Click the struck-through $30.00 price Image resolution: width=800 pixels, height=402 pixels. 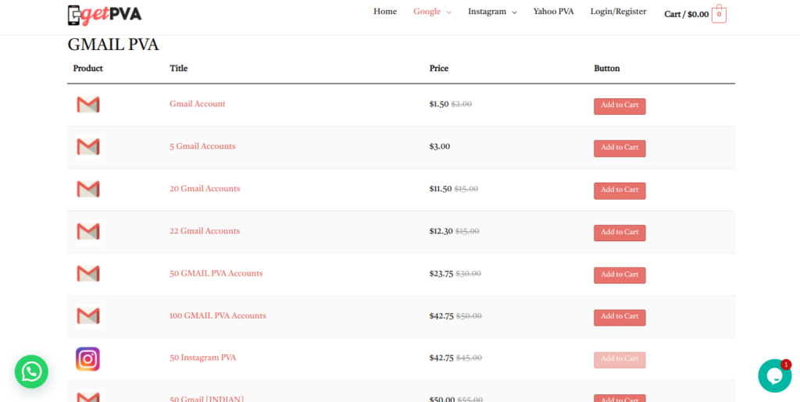coord(469,274)
